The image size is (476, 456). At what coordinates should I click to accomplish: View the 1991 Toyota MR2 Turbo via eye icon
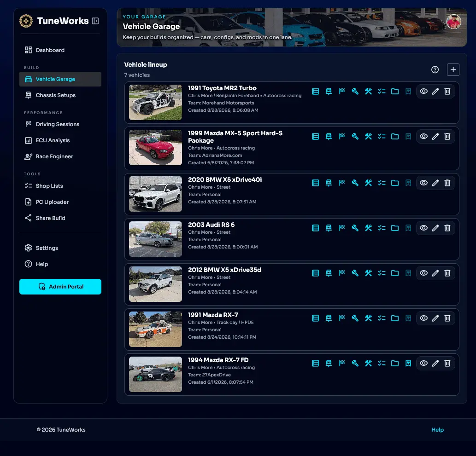click(423, 91)
